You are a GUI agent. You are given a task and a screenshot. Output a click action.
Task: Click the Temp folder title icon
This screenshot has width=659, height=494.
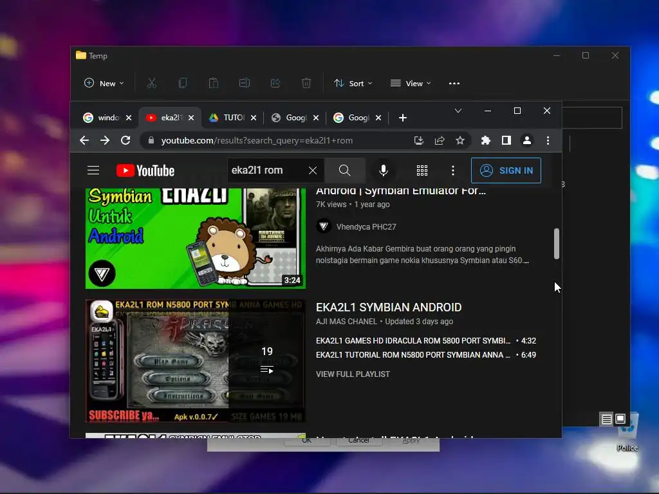point(80,55)
